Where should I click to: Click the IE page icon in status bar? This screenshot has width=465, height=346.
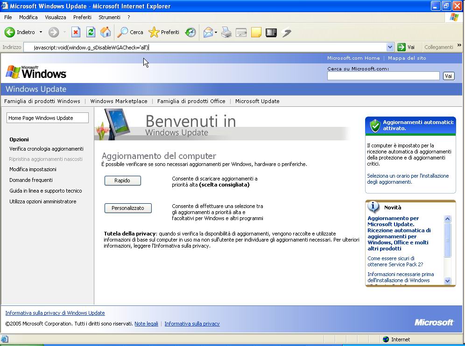(5, 339)
